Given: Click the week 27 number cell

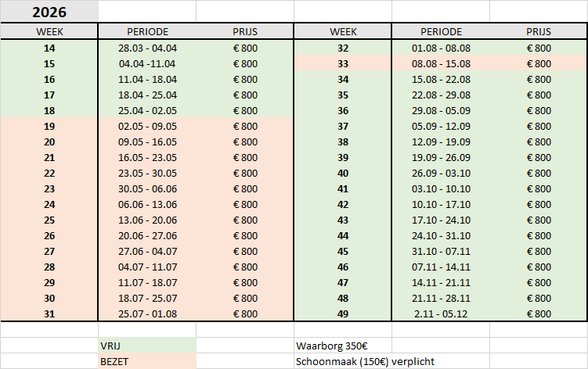Looking at the screenshot, I should click(x=49, y=251).
